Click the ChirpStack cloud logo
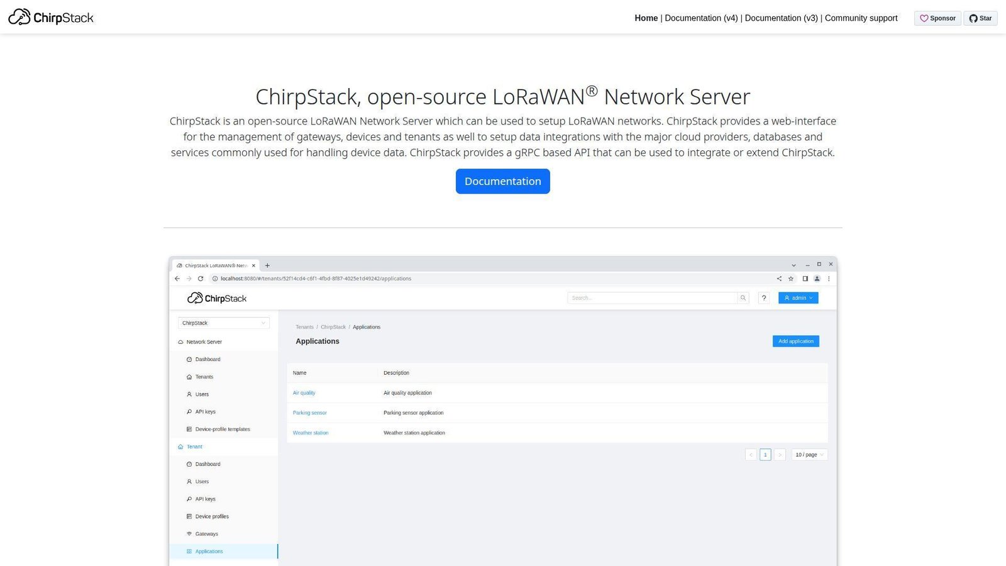This screenshot has width=1006, height=566. [194, 297]
